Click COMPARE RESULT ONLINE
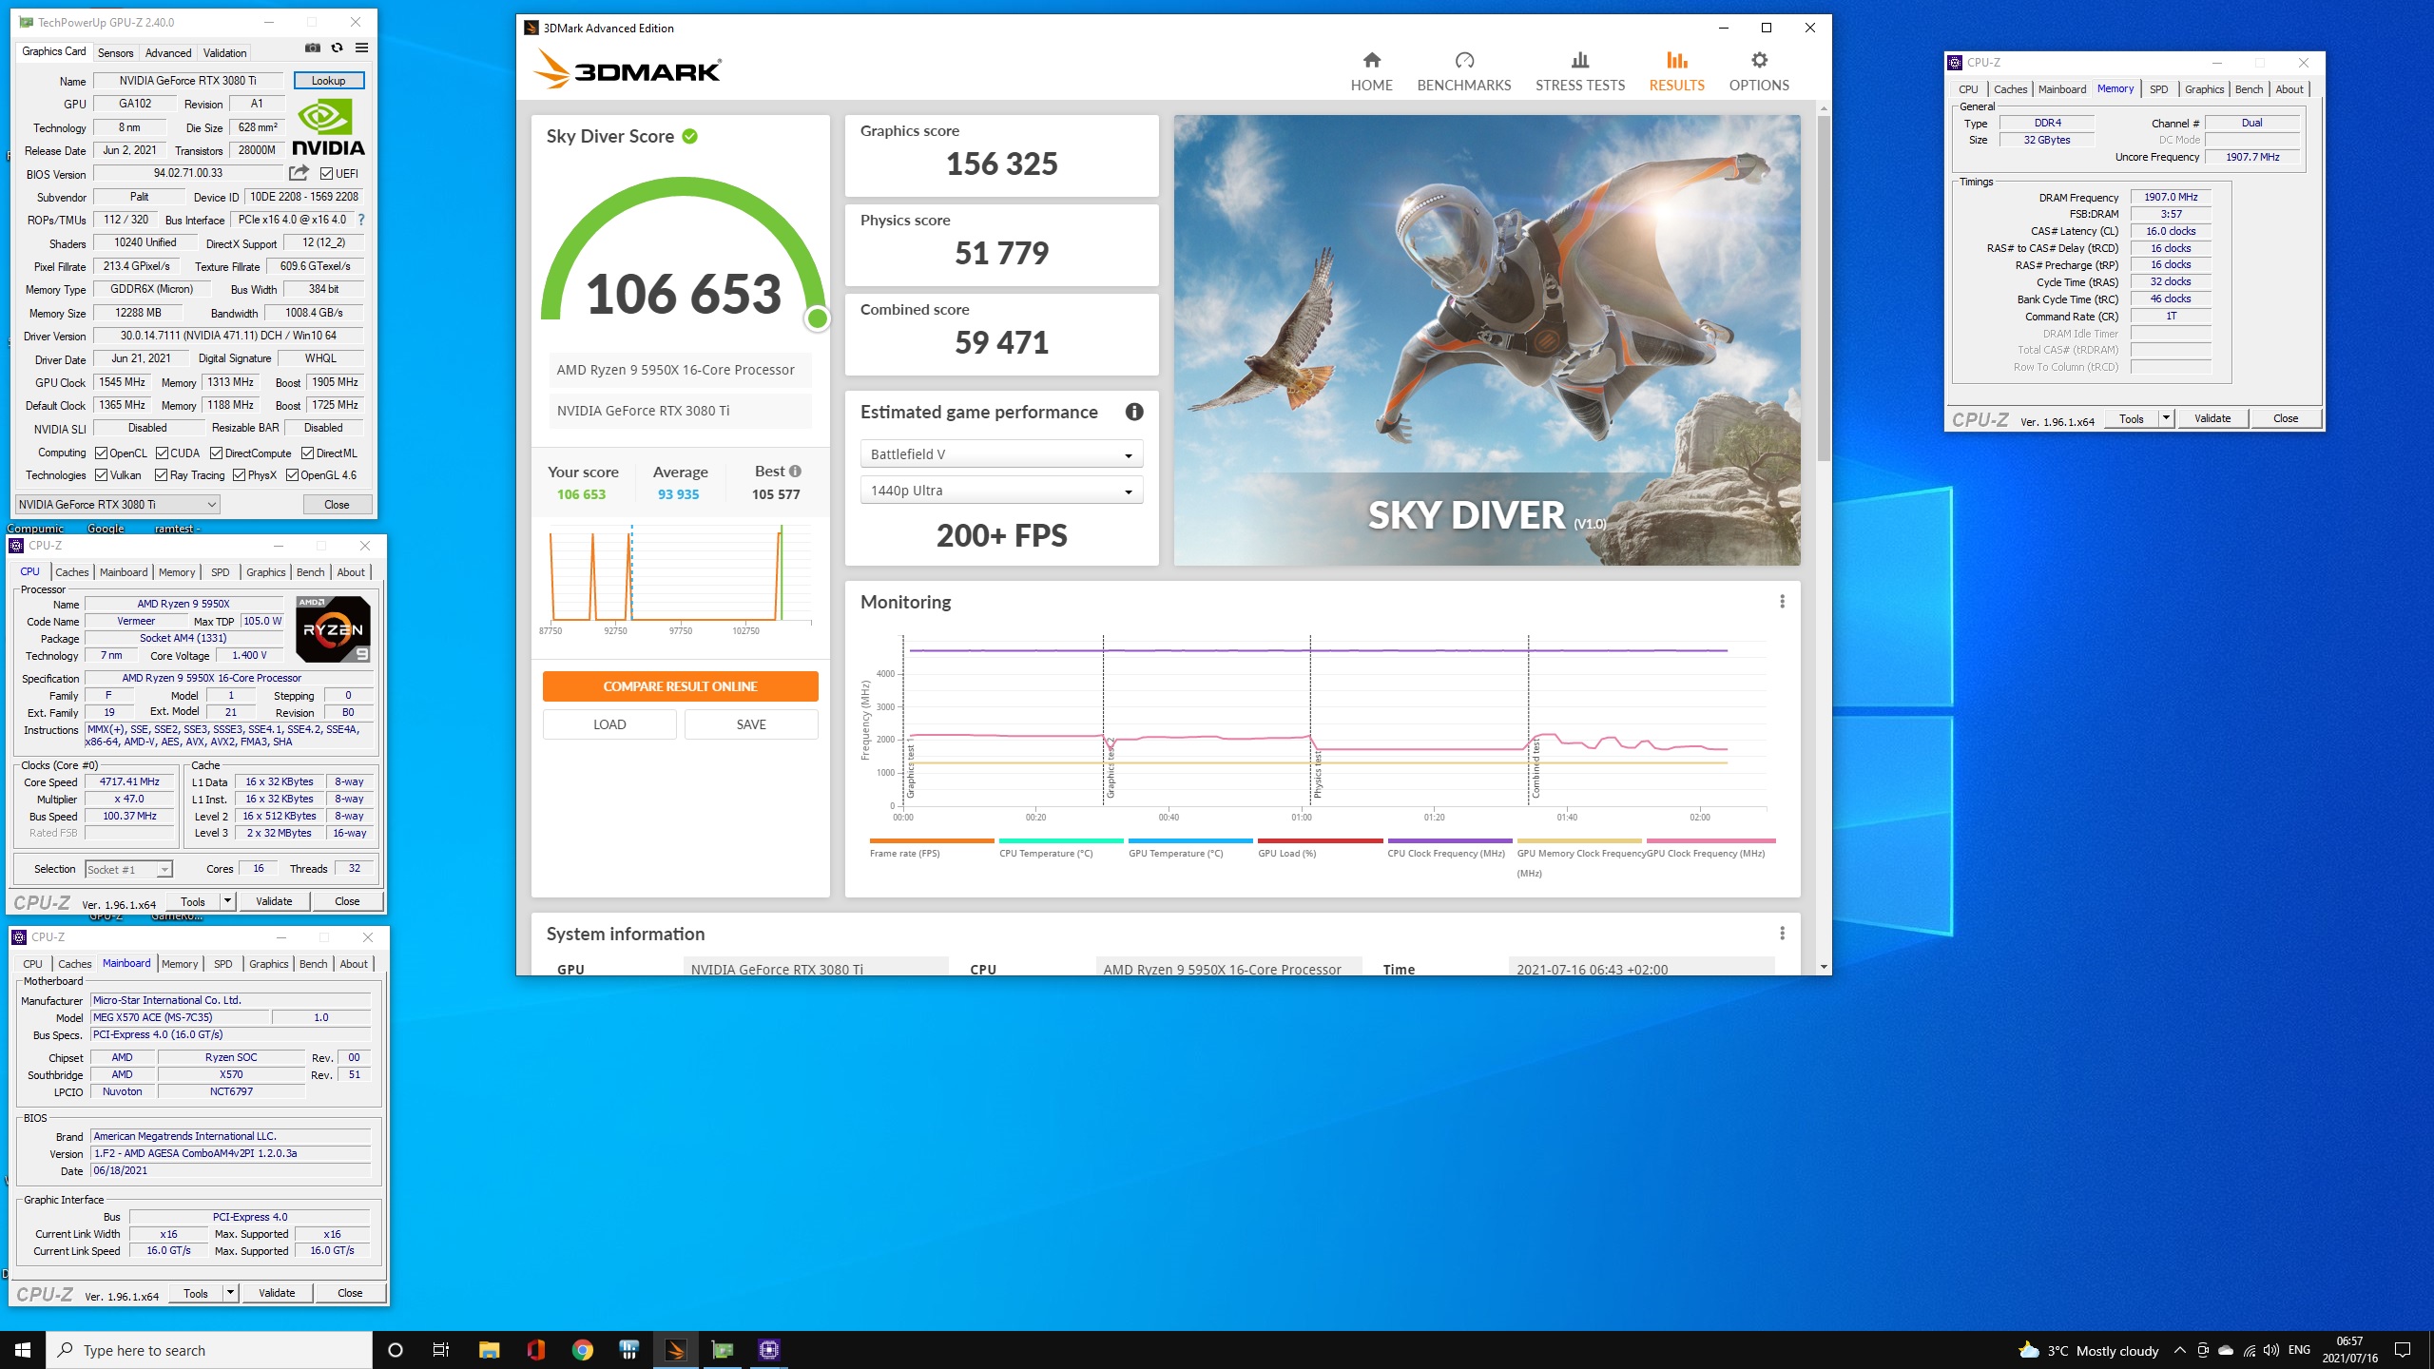Viewport: 2434px width, 1369px height. (x=680, y=686)
